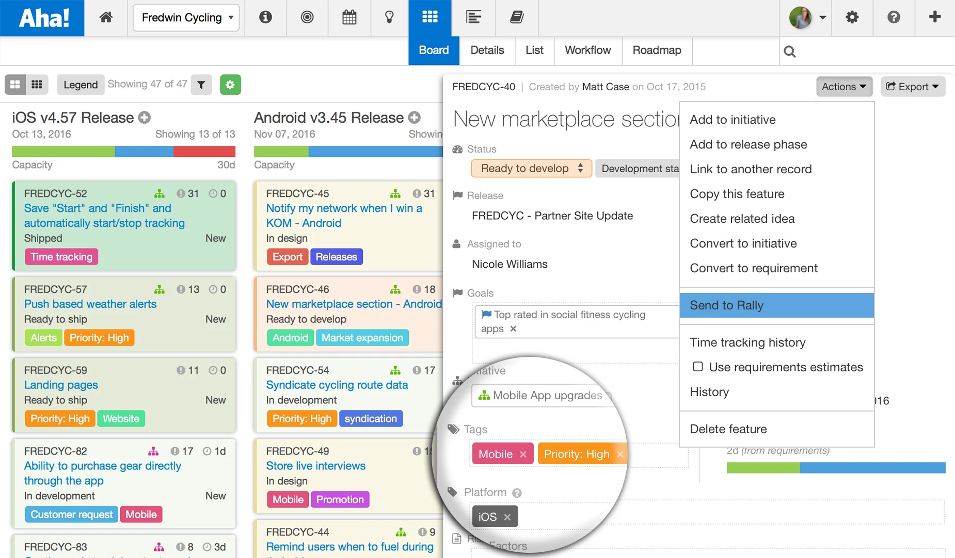
Task: Click the Time tracking tag
Action: tap(61, 257)
